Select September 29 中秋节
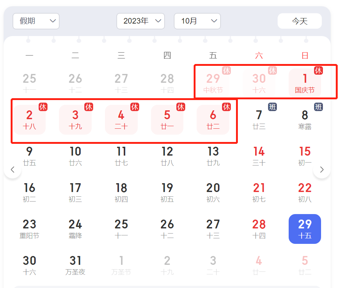Screen dimensions: 338x288 (213, 83)
